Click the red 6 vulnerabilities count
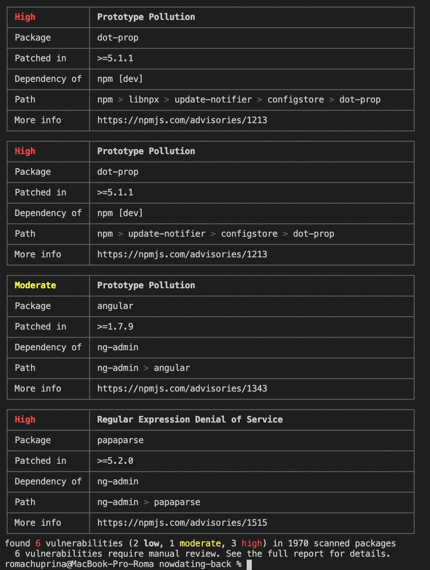430x570 pixels. pyautogui.click(x=38, y=543)
